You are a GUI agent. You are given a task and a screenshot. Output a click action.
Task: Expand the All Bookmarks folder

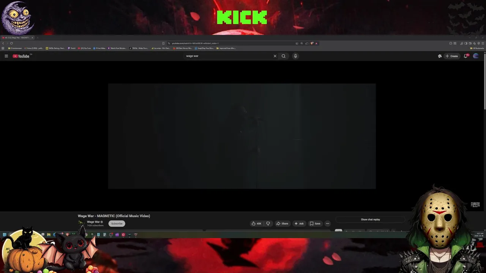click(x=477, y=48)
